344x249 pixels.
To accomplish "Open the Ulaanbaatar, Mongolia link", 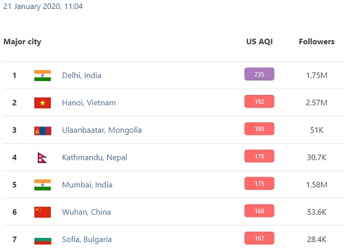I will 102,130.
